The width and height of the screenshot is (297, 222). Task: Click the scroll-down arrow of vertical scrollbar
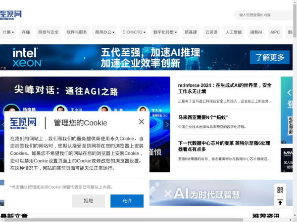[x=295, y=216]
